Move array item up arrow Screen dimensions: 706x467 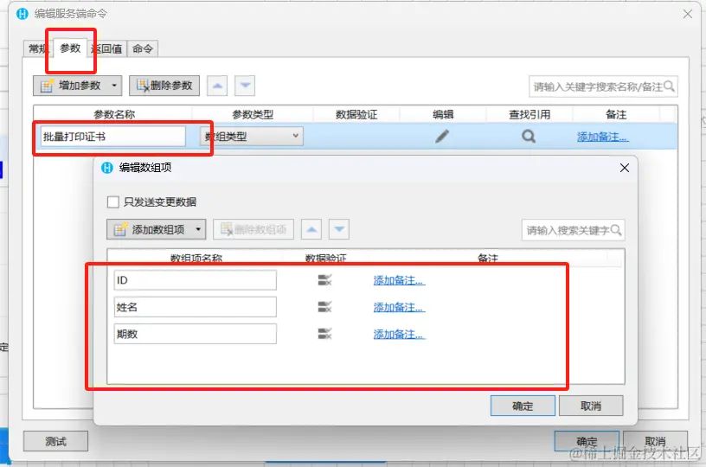tap(311, 229)
